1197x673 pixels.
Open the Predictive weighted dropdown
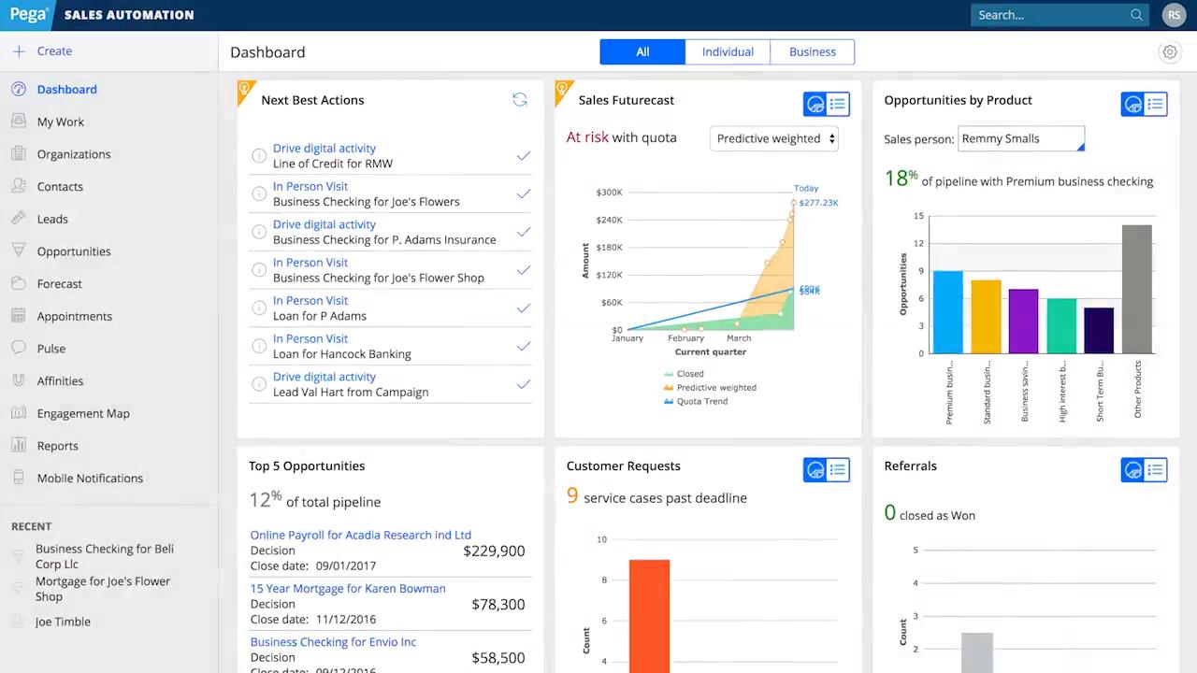click(774, 138)
